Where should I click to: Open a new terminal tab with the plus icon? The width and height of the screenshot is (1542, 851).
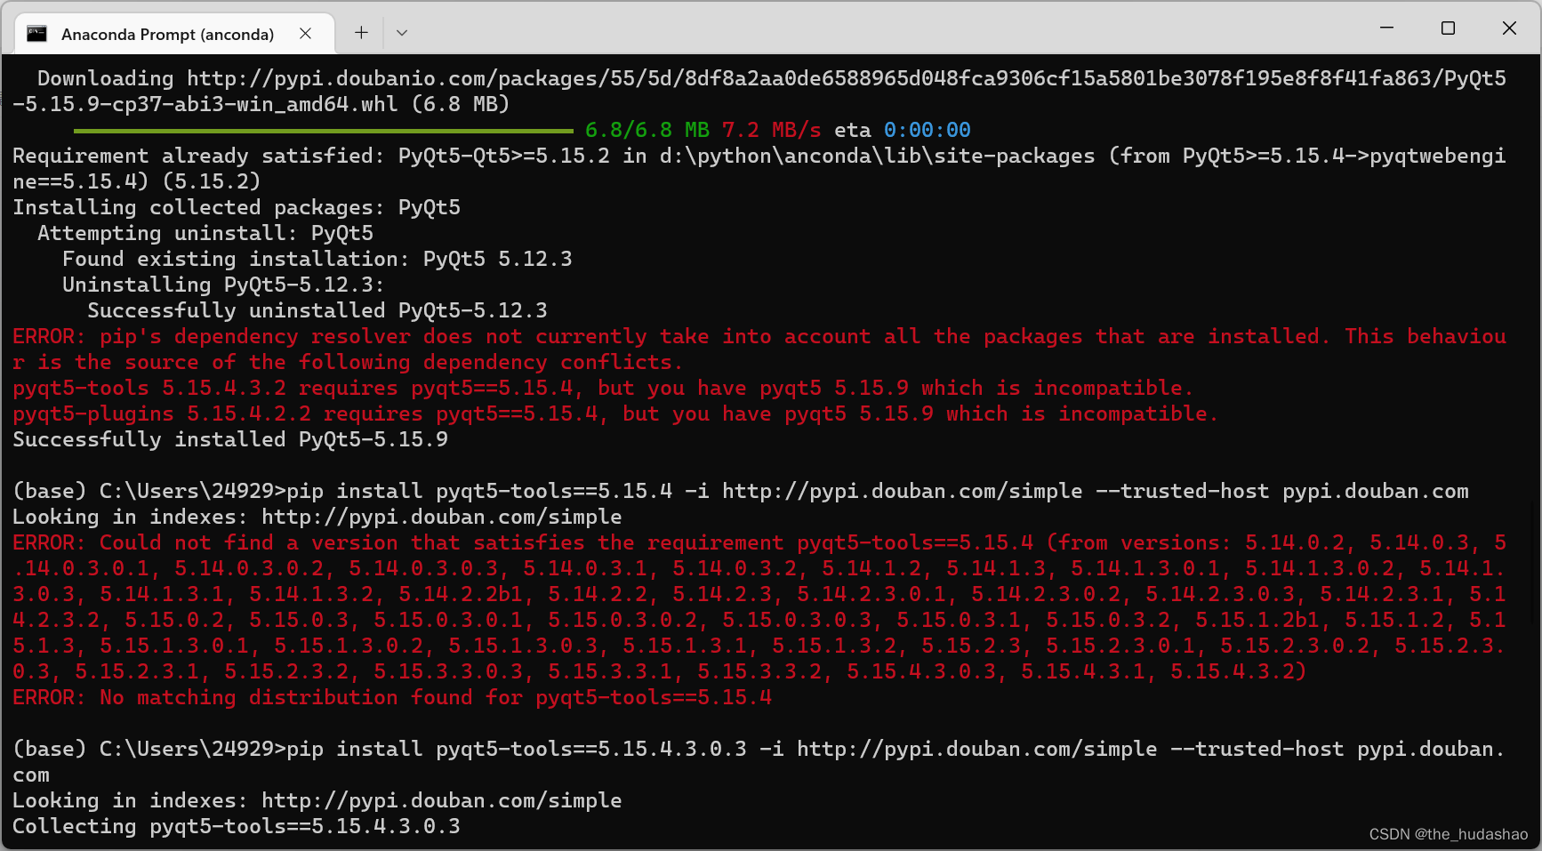pos(361,32)
